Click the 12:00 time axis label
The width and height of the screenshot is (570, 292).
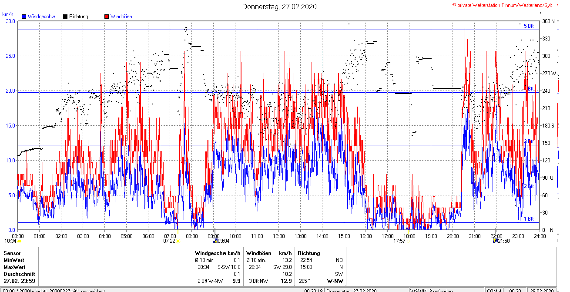click(x=279, y=236)
